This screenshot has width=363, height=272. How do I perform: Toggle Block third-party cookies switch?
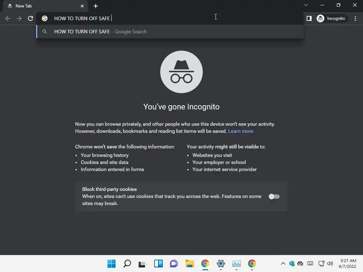274,197
